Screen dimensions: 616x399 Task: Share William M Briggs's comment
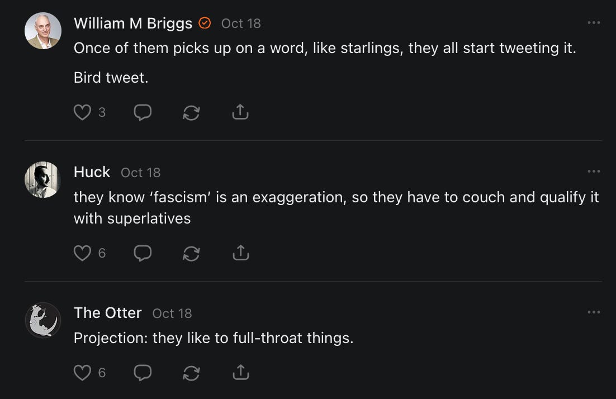click(x=240, y=112)
